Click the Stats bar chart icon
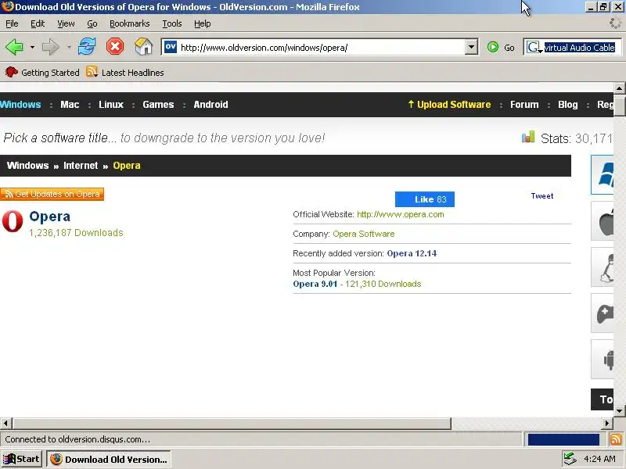The height and width of the screenshot is (469, 626). [527, 137]
